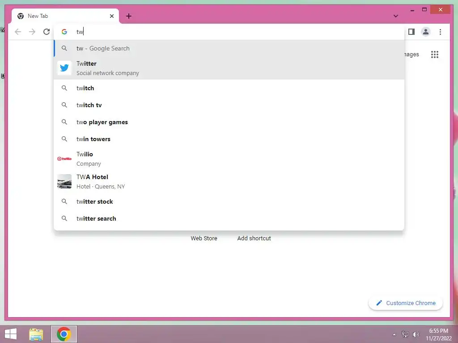Reload the page with the refresh icon
This screenshot has height=343, width=458.
(x=47, y=32)
